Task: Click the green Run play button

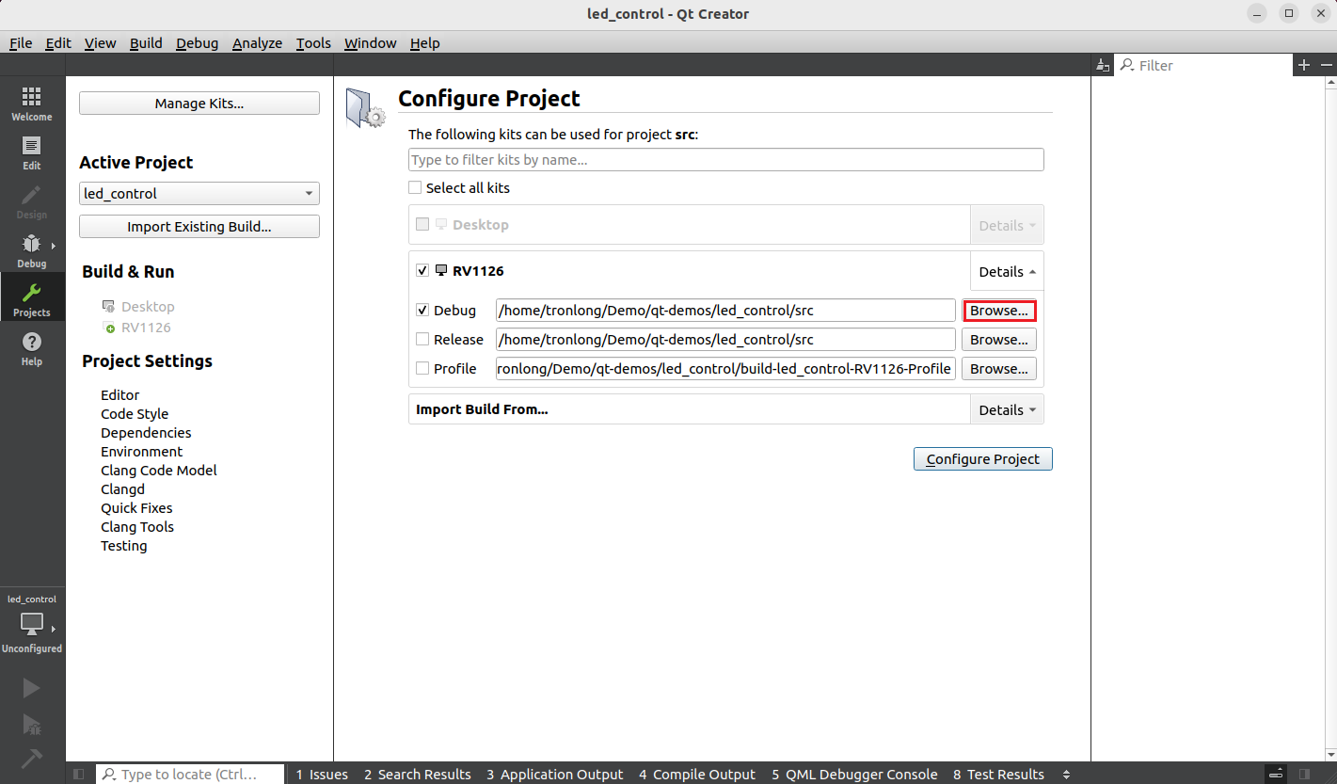Action: 32,688
